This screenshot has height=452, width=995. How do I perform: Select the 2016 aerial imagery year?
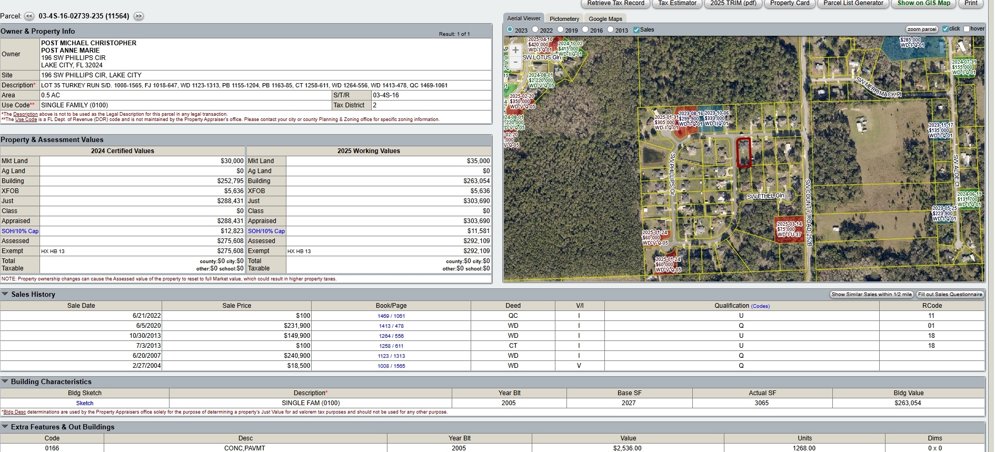click(585, 30)
